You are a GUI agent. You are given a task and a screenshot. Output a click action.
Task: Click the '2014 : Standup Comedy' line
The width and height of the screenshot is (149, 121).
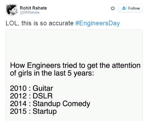(x=50, y=104)
